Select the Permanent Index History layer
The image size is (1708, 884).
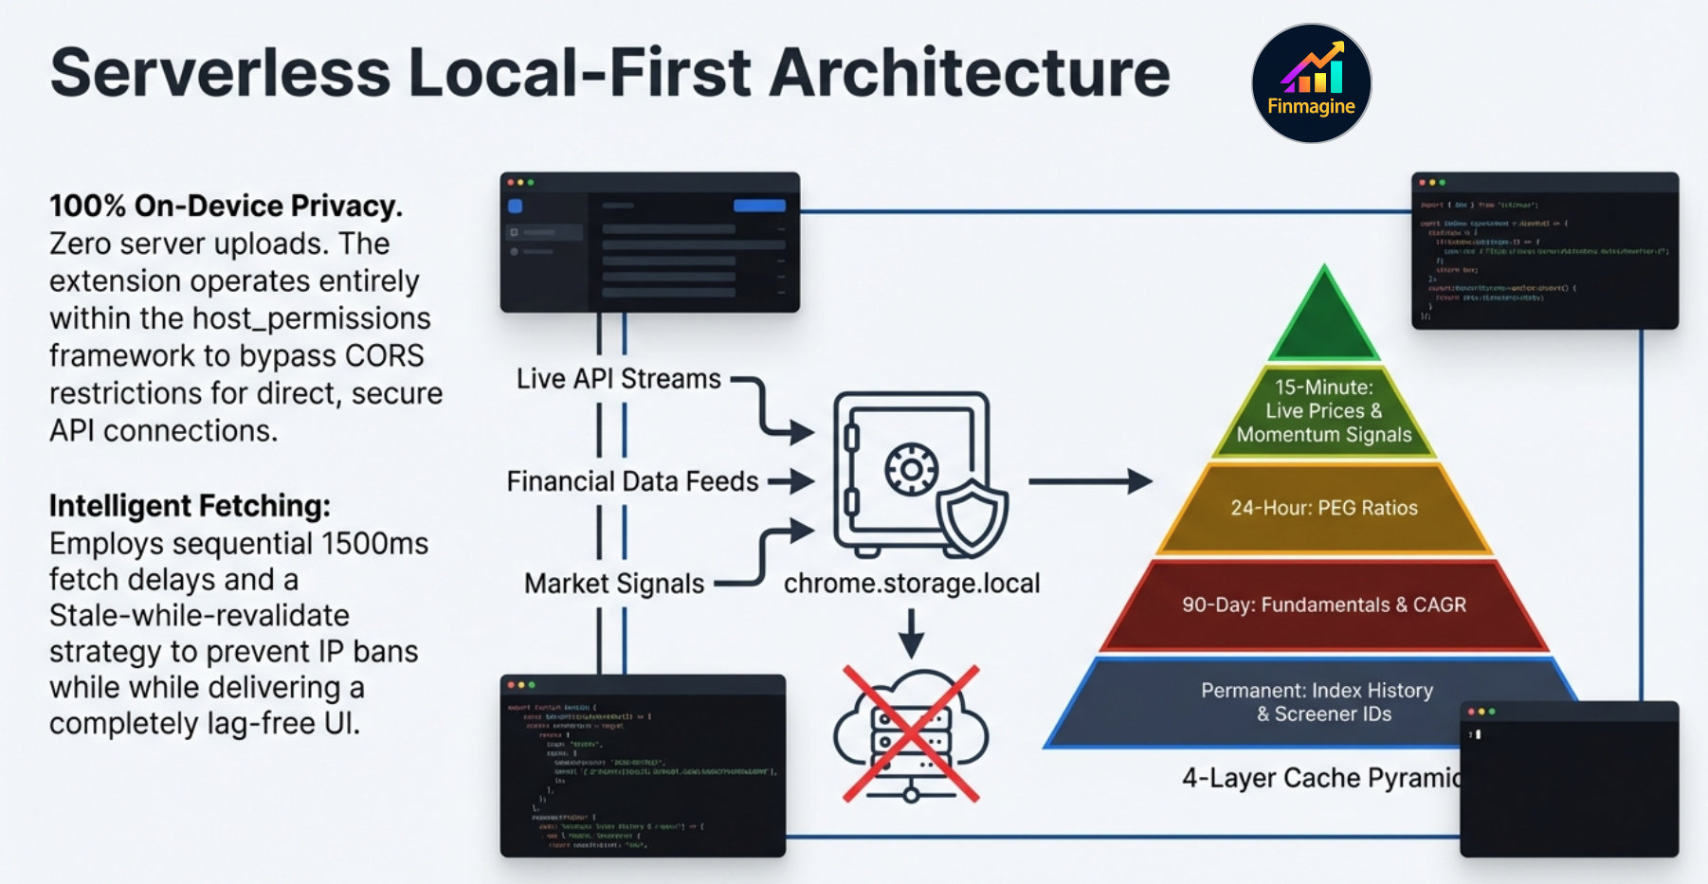[1317, 702]
